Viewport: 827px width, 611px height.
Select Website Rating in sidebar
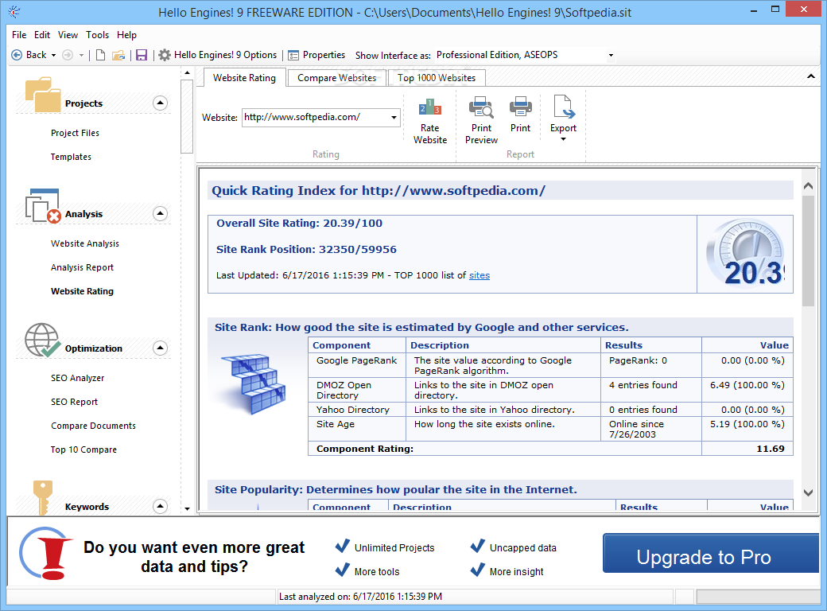pos(82,291)
